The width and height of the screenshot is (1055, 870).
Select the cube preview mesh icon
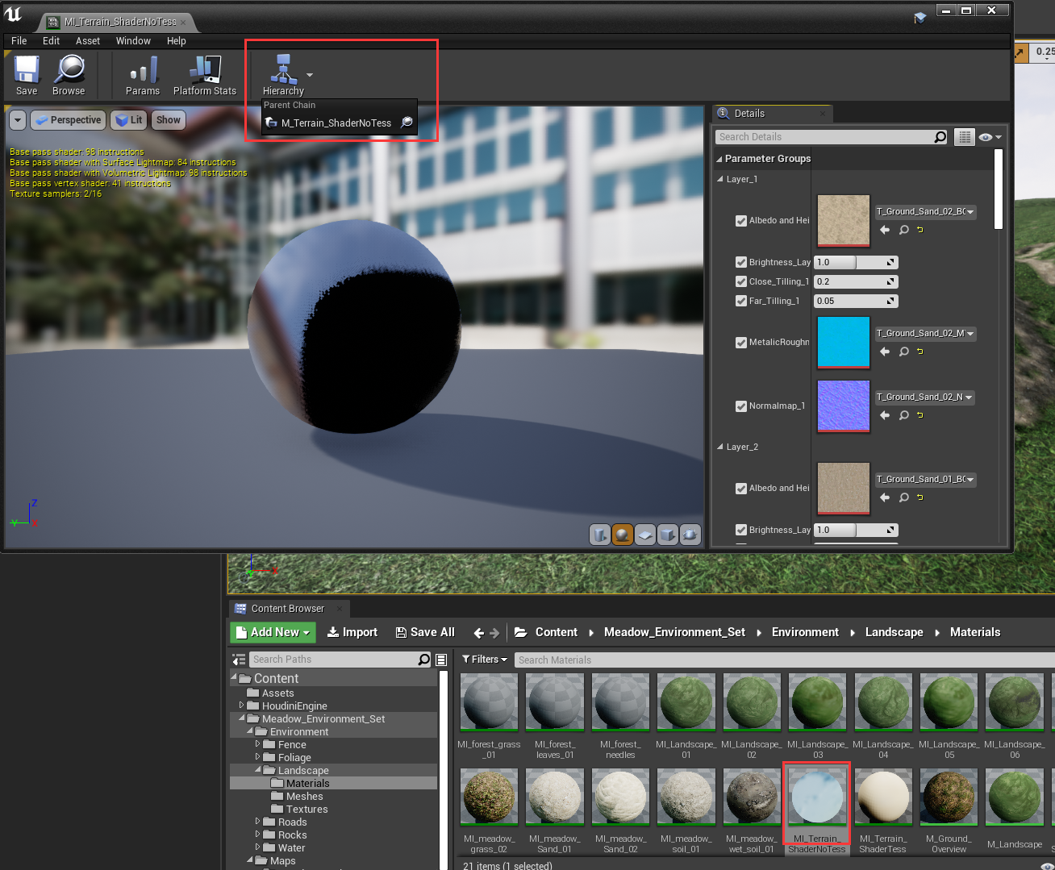pyautogui.click(x=667, y=534)
